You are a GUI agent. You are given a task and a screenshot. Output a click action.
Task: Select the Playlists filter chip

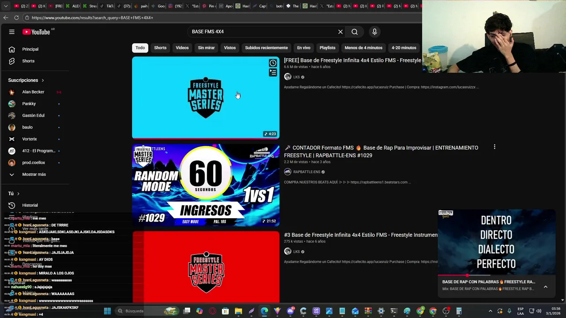coord(328,48)
